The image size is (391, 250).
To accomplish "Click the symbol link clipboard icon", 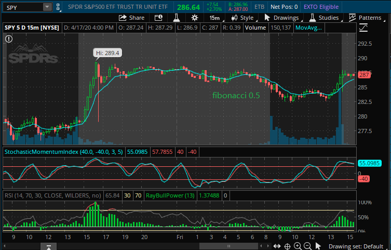I will (x=58, y=7).
